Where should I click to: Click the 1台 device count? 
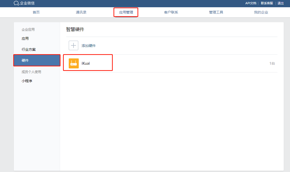click(272, 63)
